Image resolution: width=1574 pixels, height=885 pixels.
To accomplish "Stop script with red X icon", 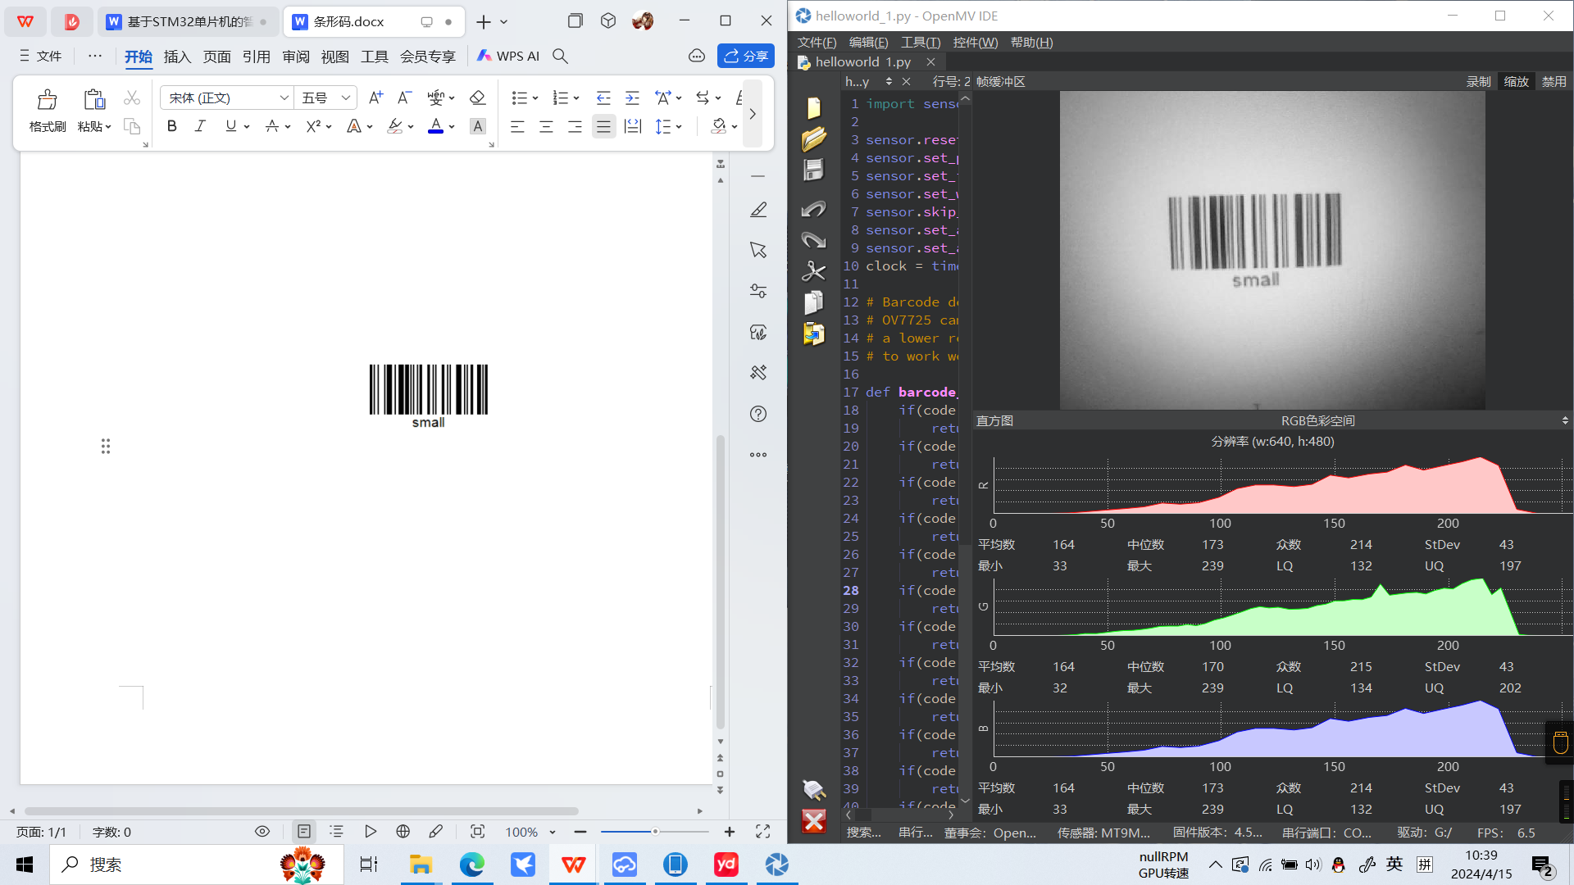I will coord(813,821).
